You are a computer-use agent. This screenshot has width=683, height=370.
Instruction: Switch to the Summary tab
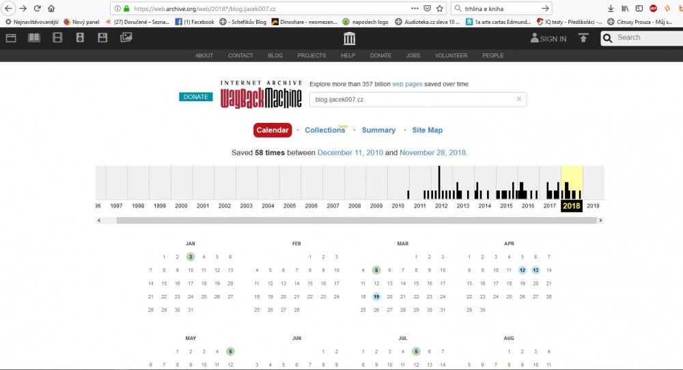point(378,130)
